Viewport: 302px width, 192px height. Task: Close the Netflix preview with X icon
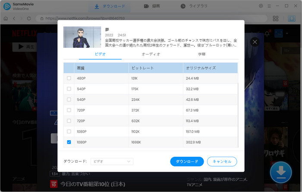(255, 42)
